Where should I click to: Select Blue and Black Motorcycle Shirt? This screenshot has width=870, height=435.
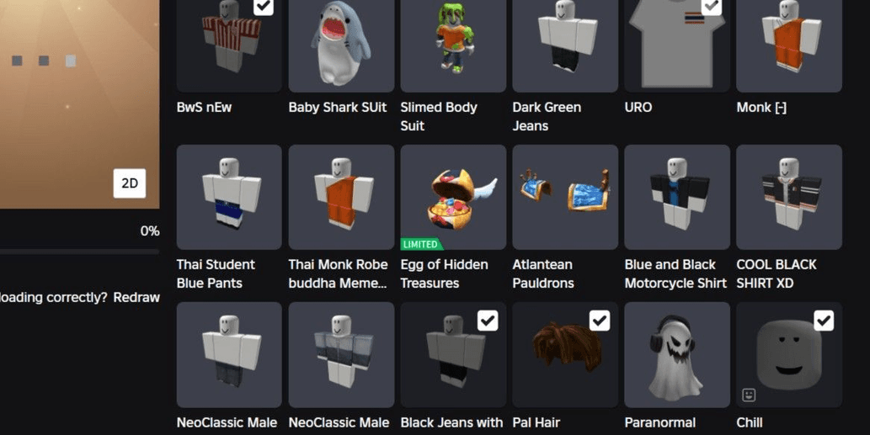tap(677, 197)
